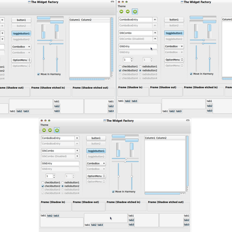Click the green forward arrow icon in the upper-right window
The height and width of the screenshot is (232, 232).
121,12
